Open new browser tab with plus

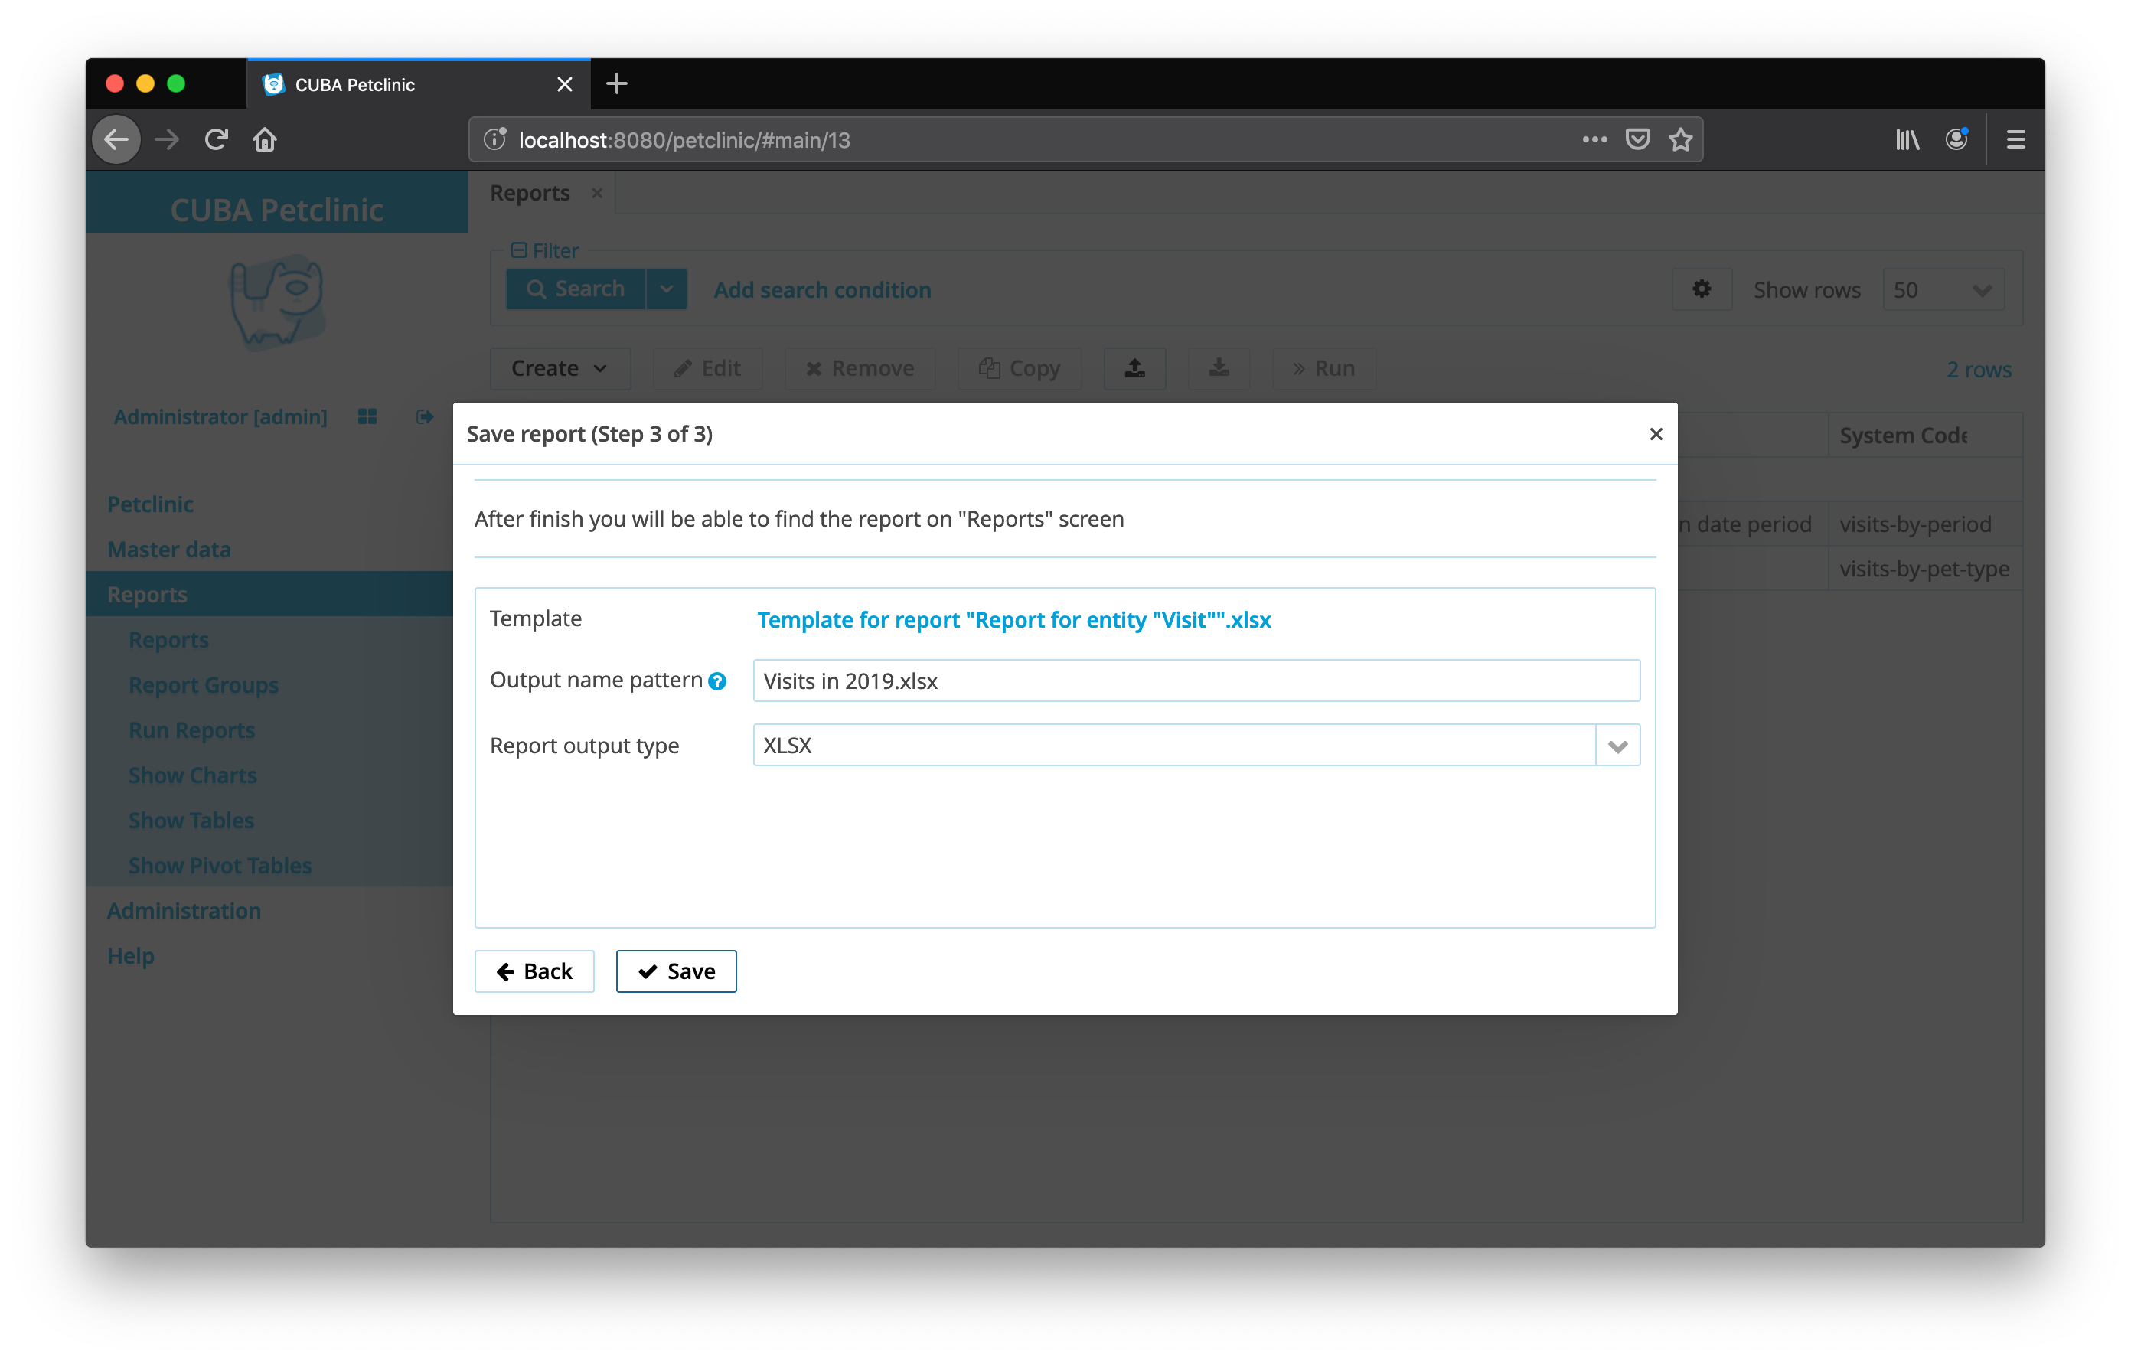616,84
